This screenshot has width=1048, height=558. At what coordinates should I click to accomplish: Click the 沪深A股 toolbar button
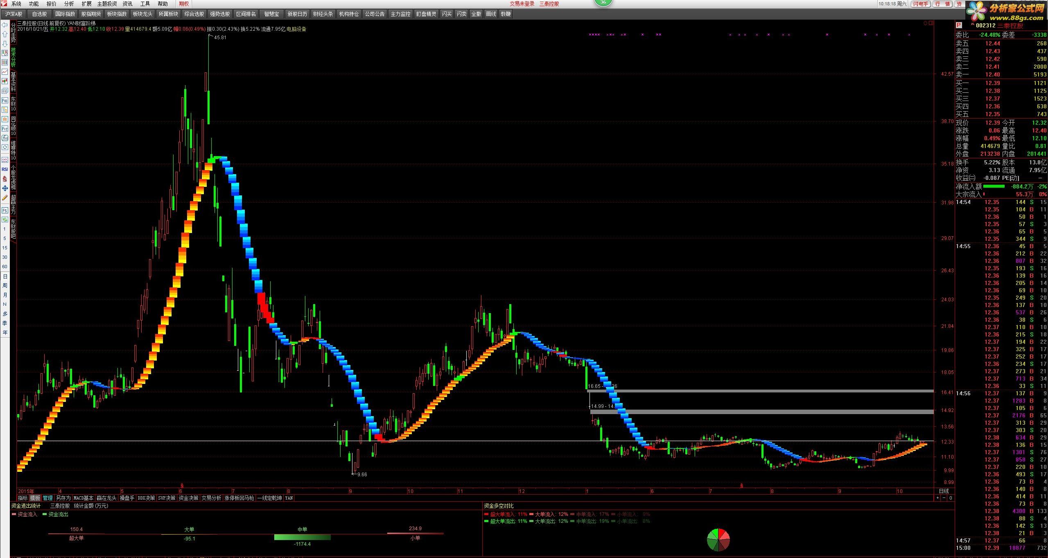tap(14, 14)
